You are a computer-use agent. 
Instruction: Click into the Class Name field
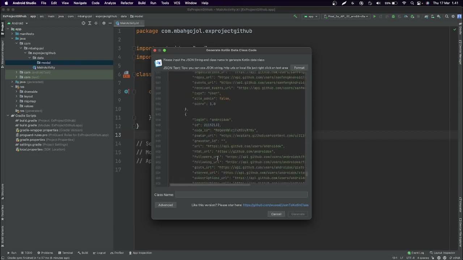[241, 195]
